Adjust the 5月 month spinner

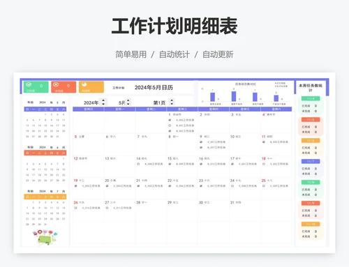(128, 102)
